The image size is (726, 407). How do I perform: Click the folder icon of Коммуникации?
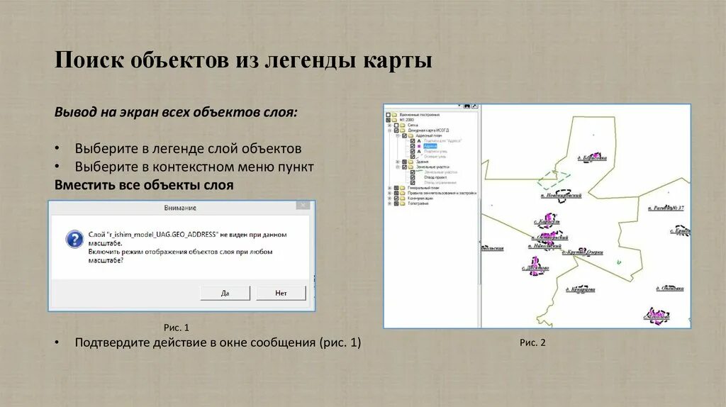[403, 198]
